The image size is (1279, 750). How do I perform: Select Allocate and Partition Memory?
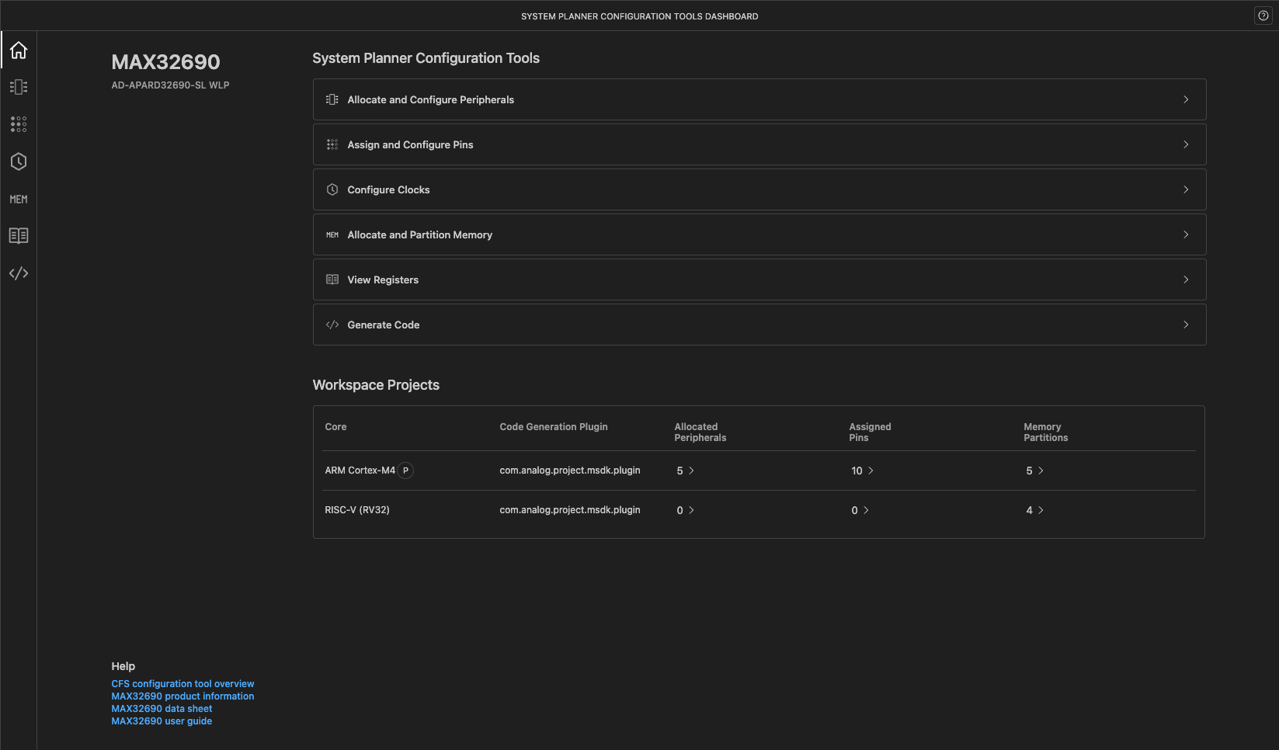tap(759, 234)
